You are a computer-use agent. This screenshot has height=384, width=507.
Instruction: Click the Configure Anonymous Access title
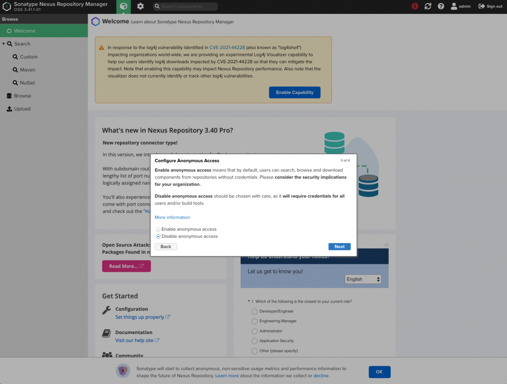pyautogui.click(x=187, y=161)
